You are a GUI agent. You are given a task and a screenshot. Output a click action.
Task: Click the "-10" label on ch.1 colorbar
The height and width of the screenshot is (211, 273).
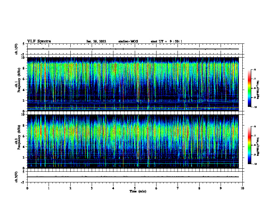255,107
